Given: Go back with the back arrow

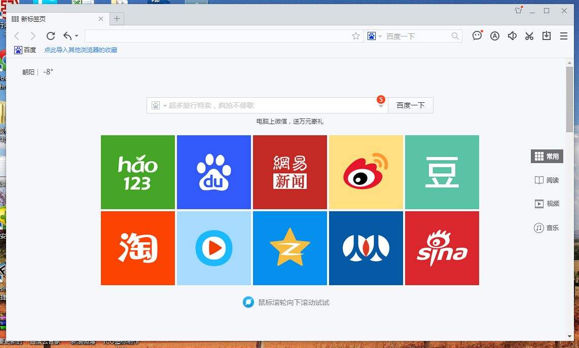Looking at the screenshot, I should click(x=17, y=36).
